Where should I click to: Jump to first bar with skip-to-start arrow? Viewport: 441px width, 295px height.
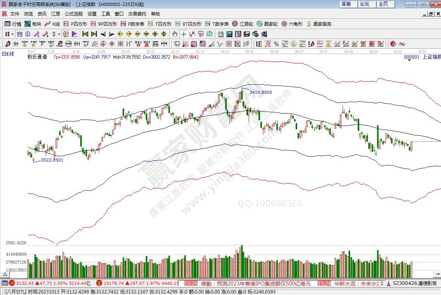click(x=86, y=34)
